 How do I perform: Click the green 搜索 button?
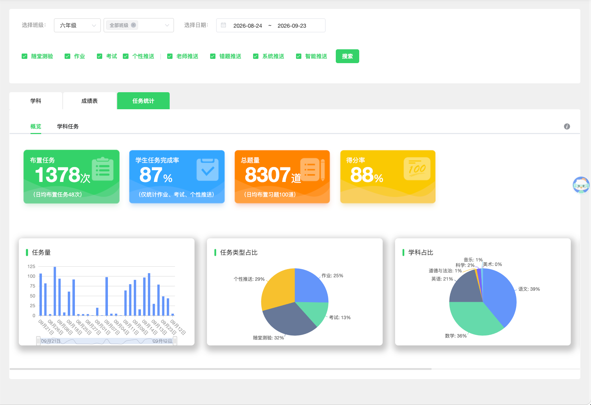point(348,56)
